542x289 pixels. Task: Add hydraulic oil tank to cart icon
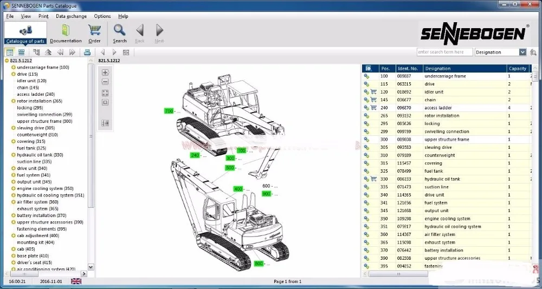(373, 179)
